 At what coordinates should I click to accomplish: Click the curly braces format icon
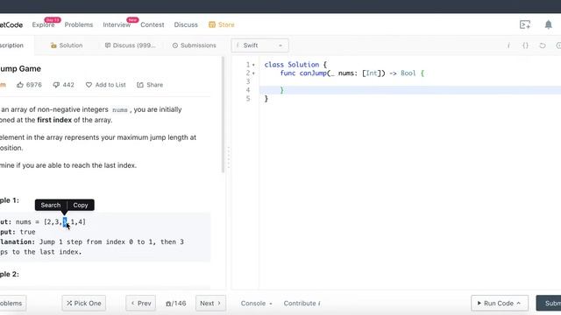pos(525,45)
